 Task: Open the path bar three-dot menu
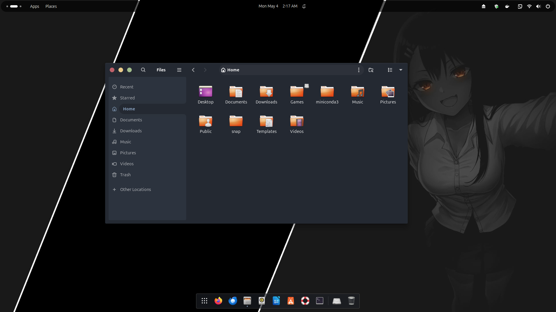click(x=359, y=70)
